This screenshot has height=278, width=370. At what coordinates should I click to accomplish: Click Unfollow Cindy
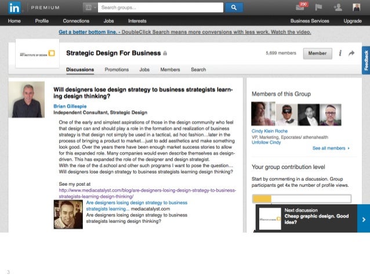(266, 142)
